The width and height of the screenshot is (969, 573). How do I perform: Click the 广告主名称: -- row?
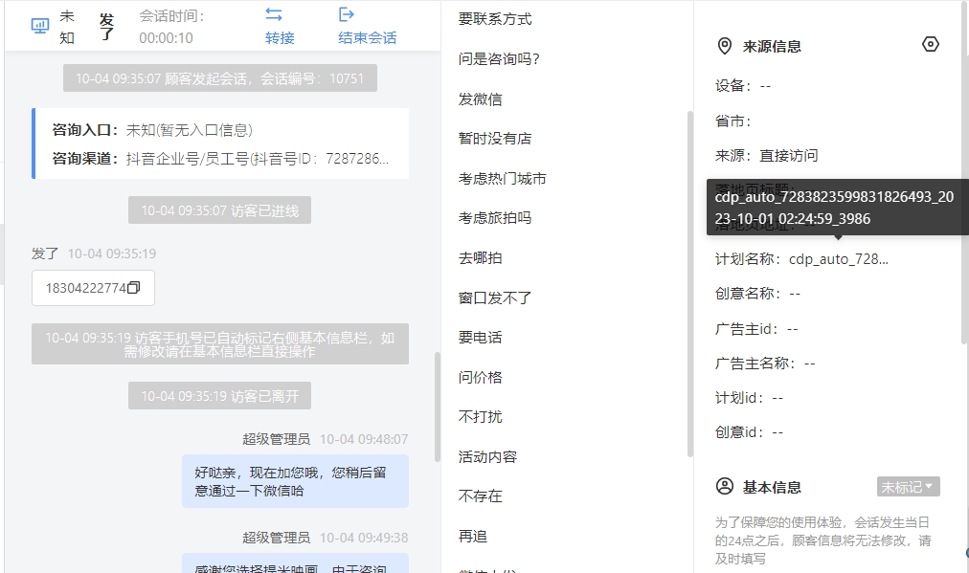coord(765,364)
